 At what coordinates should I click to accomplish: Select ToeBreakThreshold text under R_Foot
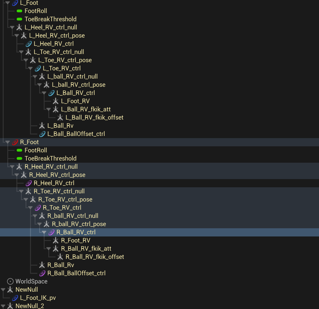tap(50, 158)
